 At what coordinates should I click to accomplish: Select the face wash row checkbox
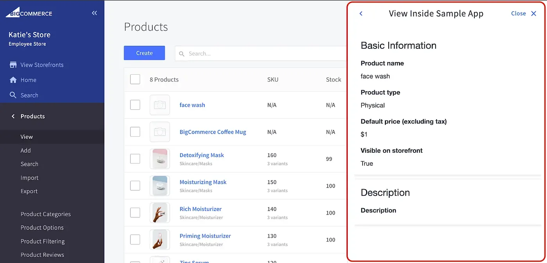(135, 105)
